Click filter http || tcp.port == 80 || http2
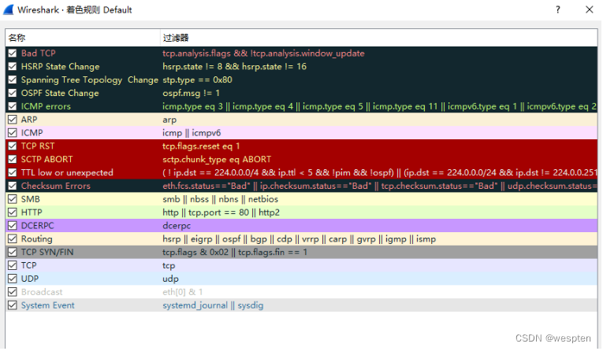The width and height of the screenshot is (603, 351). 221,212
